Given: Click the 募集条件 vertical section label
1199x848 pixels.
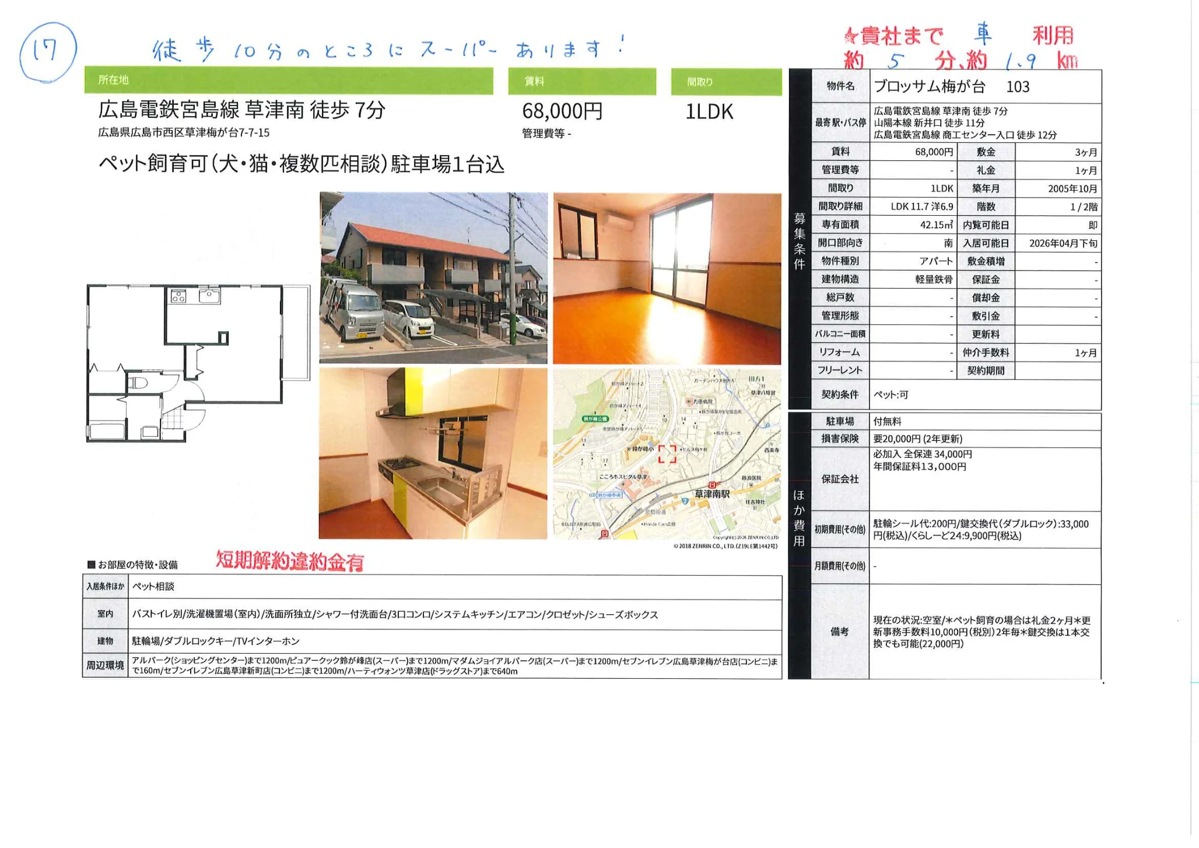Looking at the screenshot, I should point(799,240).
